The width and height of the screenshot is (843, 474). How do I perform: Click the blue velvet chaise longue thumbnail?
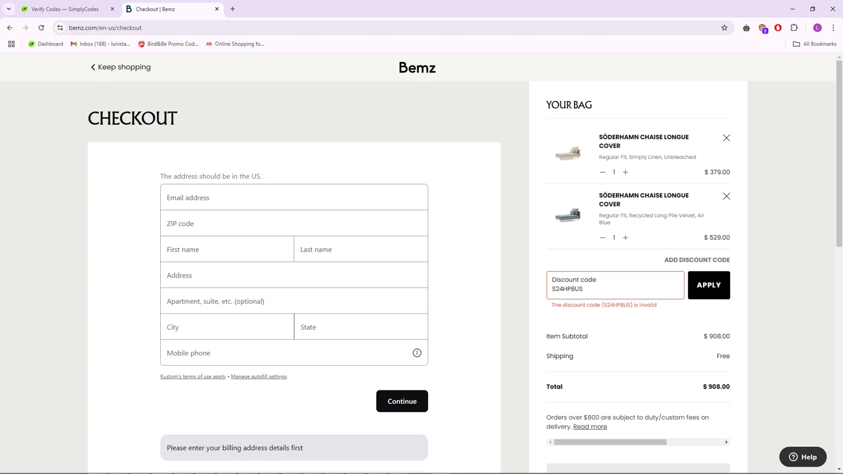(x=568, y=215)
